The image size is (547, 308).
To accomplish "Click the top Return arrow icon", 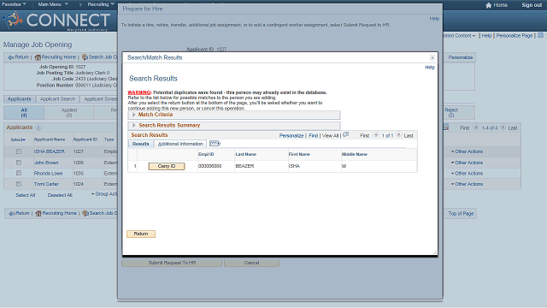I will point(11,57).
